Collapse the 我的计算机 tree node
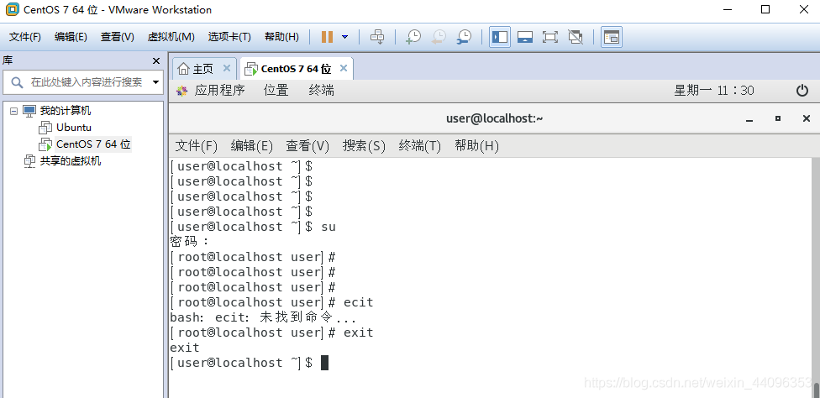This screenshot has width=820, height=398. (x=13, y=111)
